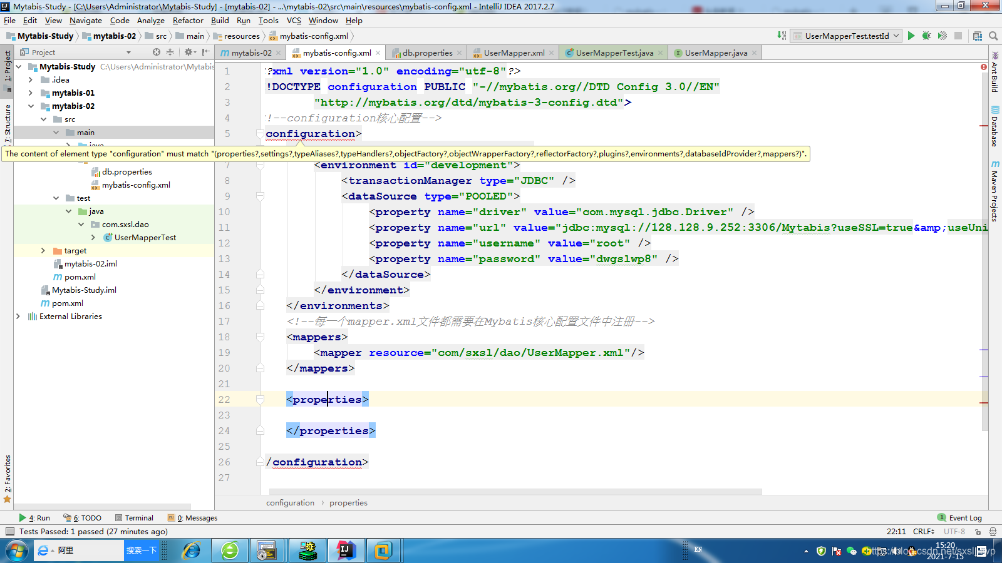The width and height of the screenshot is (1002, 563).
Task: Fold the mappers element at line 18
Action: pyautogui.click(x=260, y=337)
